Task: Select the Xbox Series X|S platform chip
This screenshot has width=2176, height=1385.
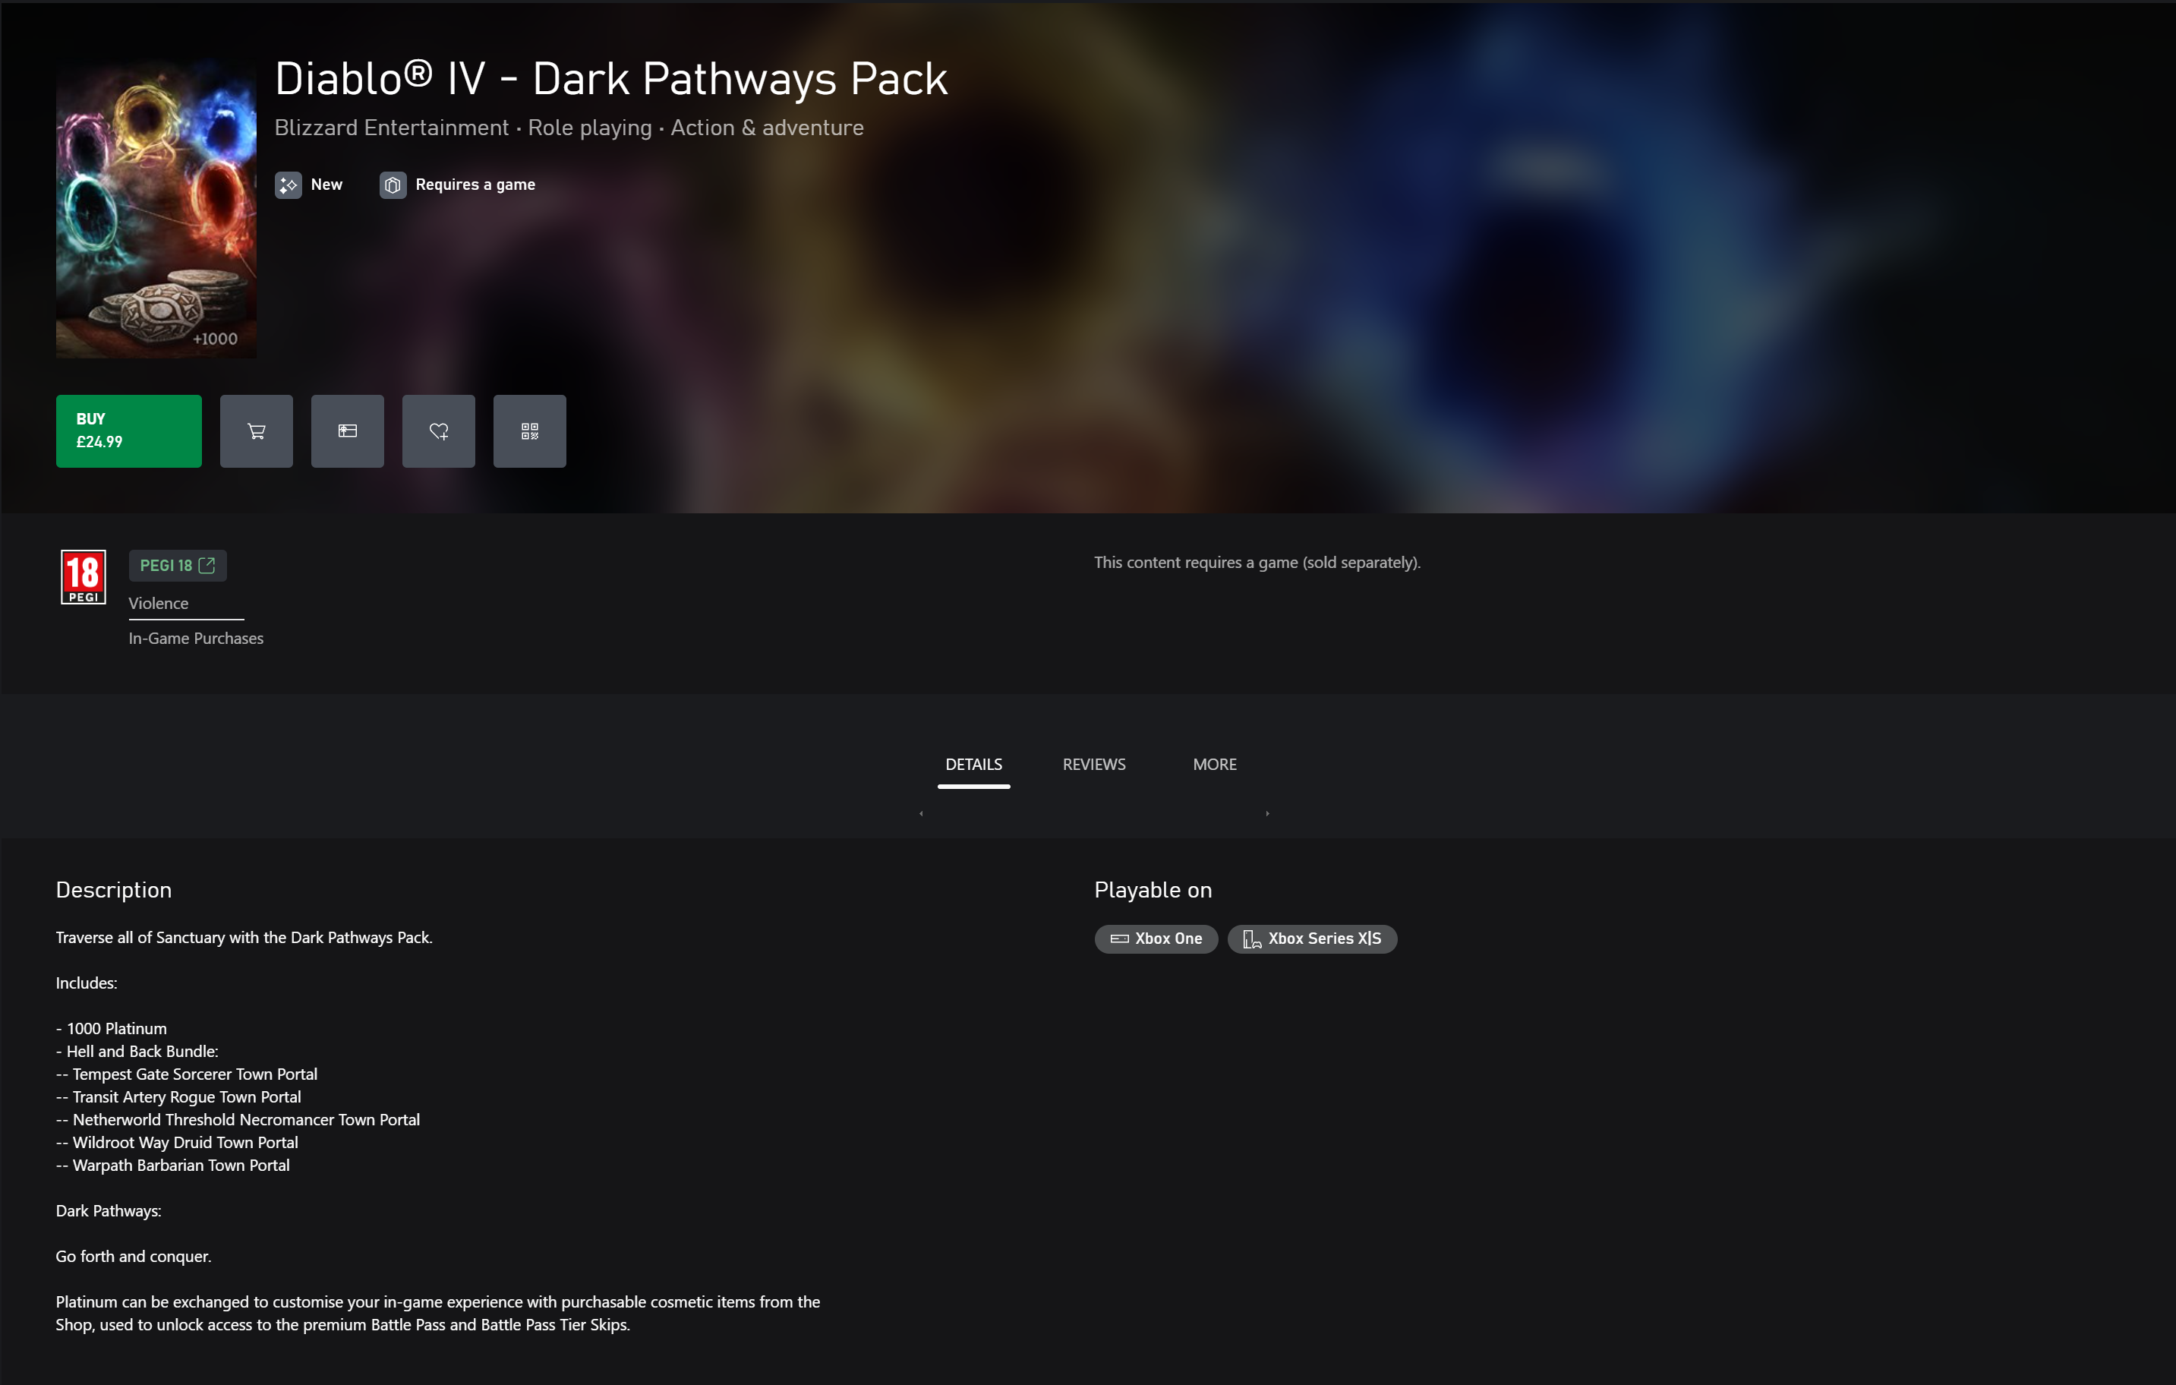Action: [1312, 939]
